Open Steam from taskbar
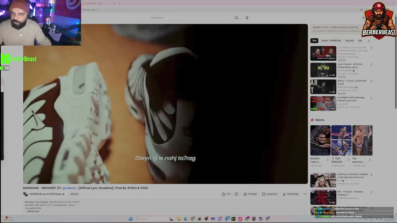 261,219
